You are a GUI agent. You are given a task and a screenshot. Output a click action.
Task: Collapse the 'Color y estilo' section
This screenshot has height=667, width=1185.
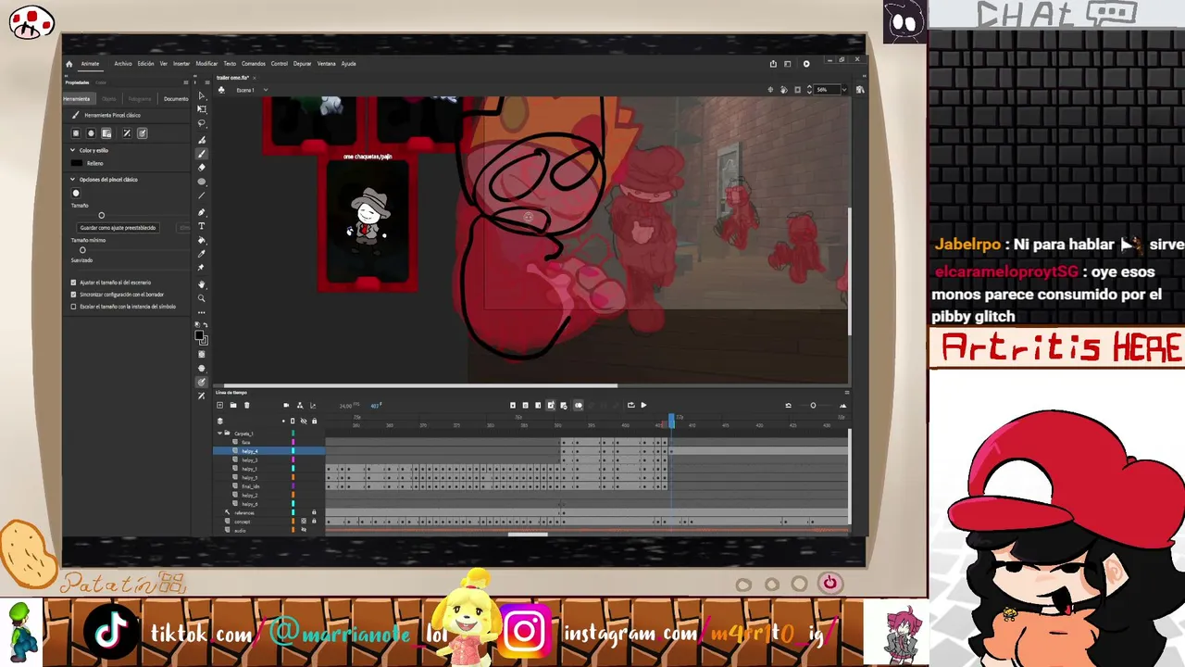click(x=73, y=150)
